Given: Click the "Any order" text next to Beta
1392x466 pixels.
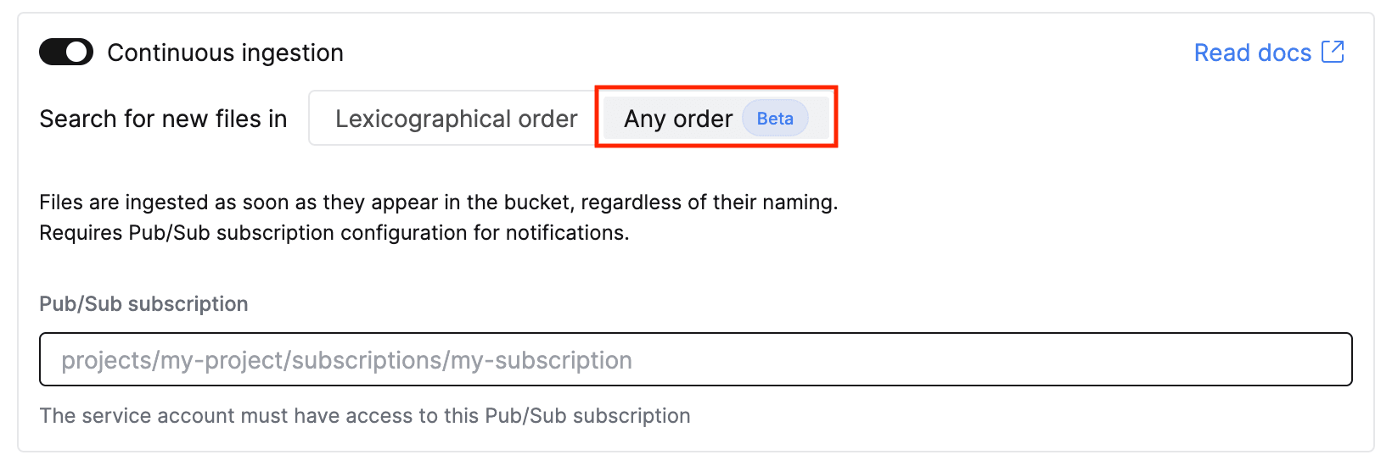Looking at the screenshot, I should tap(677, 119).
